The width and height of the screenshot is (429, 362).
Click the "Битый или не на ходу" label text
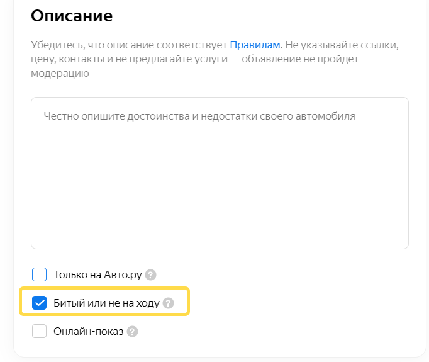[x=106, y=303]
